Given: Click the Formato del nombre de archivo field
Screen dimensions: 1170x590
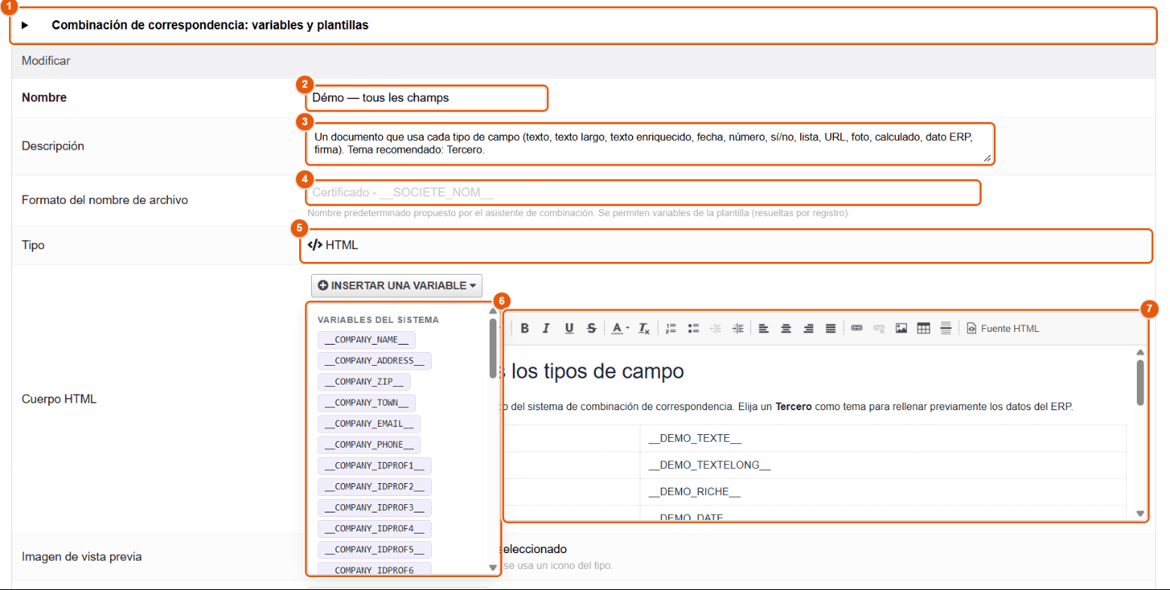Looking at the screenshot, I should click(x=643, y=193).
